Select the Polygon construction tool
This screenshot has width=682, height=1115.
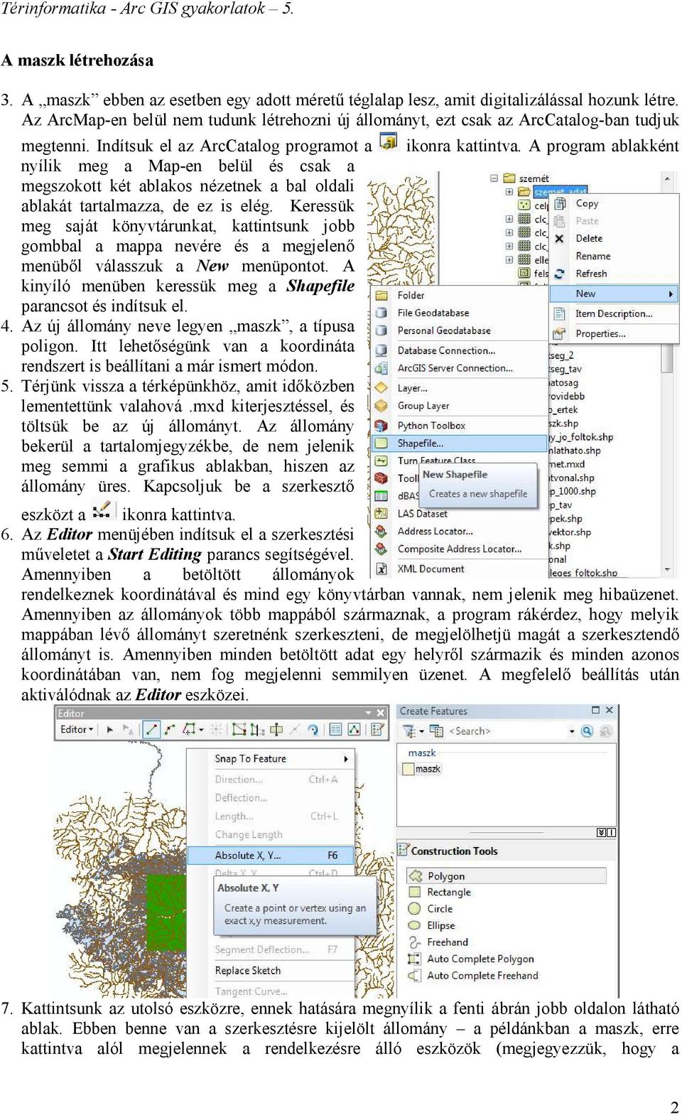[x=507, y=876]
